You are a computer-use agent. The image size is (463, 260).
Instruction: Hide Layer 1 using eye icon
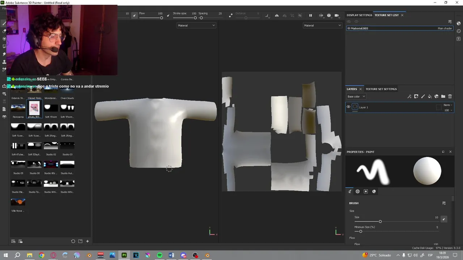(348, 107)
